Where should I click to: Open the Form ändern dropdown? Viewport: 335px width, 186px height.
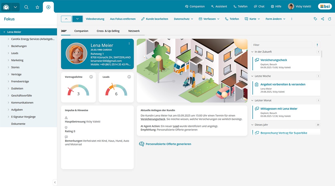coord(275,19)
